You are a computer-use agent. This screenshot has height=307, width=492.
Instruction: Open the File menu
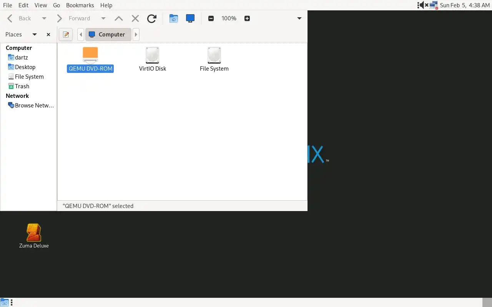7,5
